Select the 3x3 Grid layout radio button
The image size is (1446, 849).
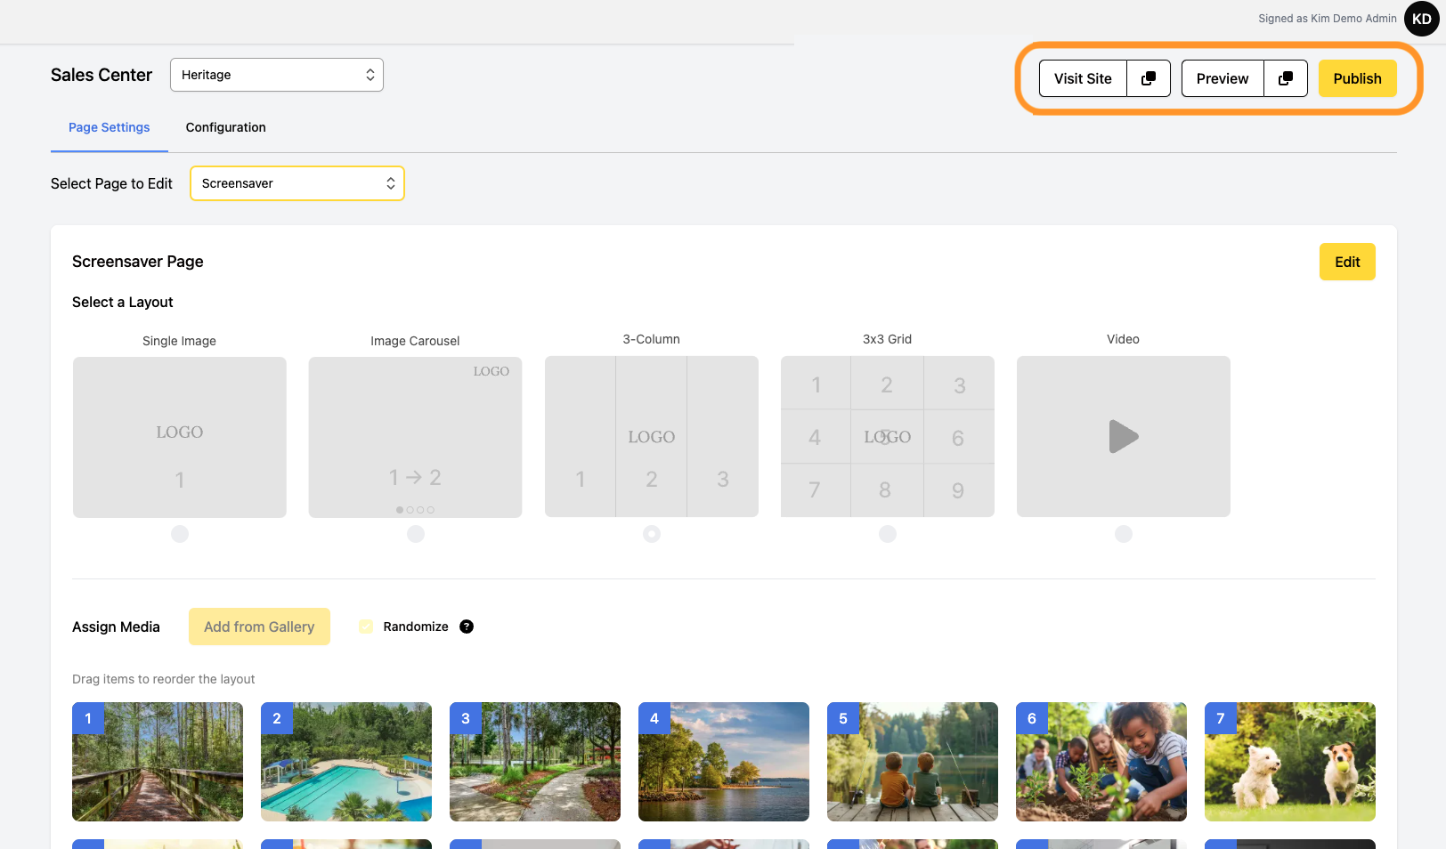click(x=888, y=534)
